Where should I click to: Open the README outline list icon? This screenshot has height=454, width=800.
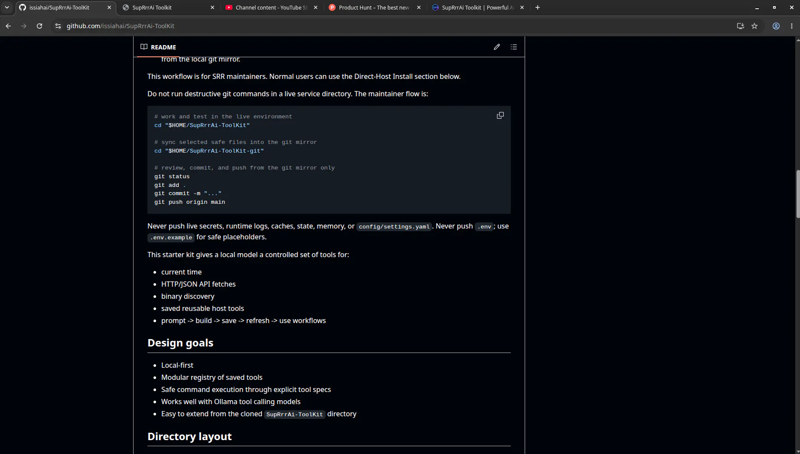pyautogui.click(x=514, y=47)
